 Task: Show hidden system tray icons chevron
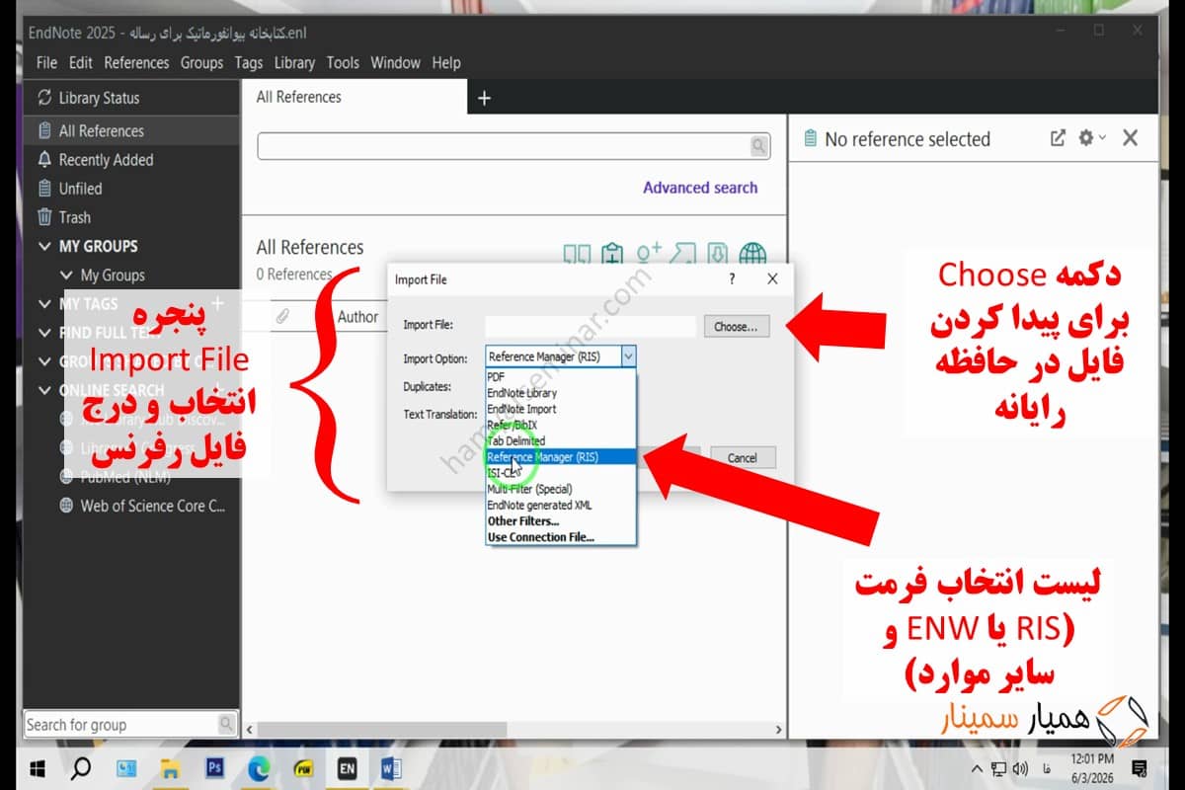977,768
